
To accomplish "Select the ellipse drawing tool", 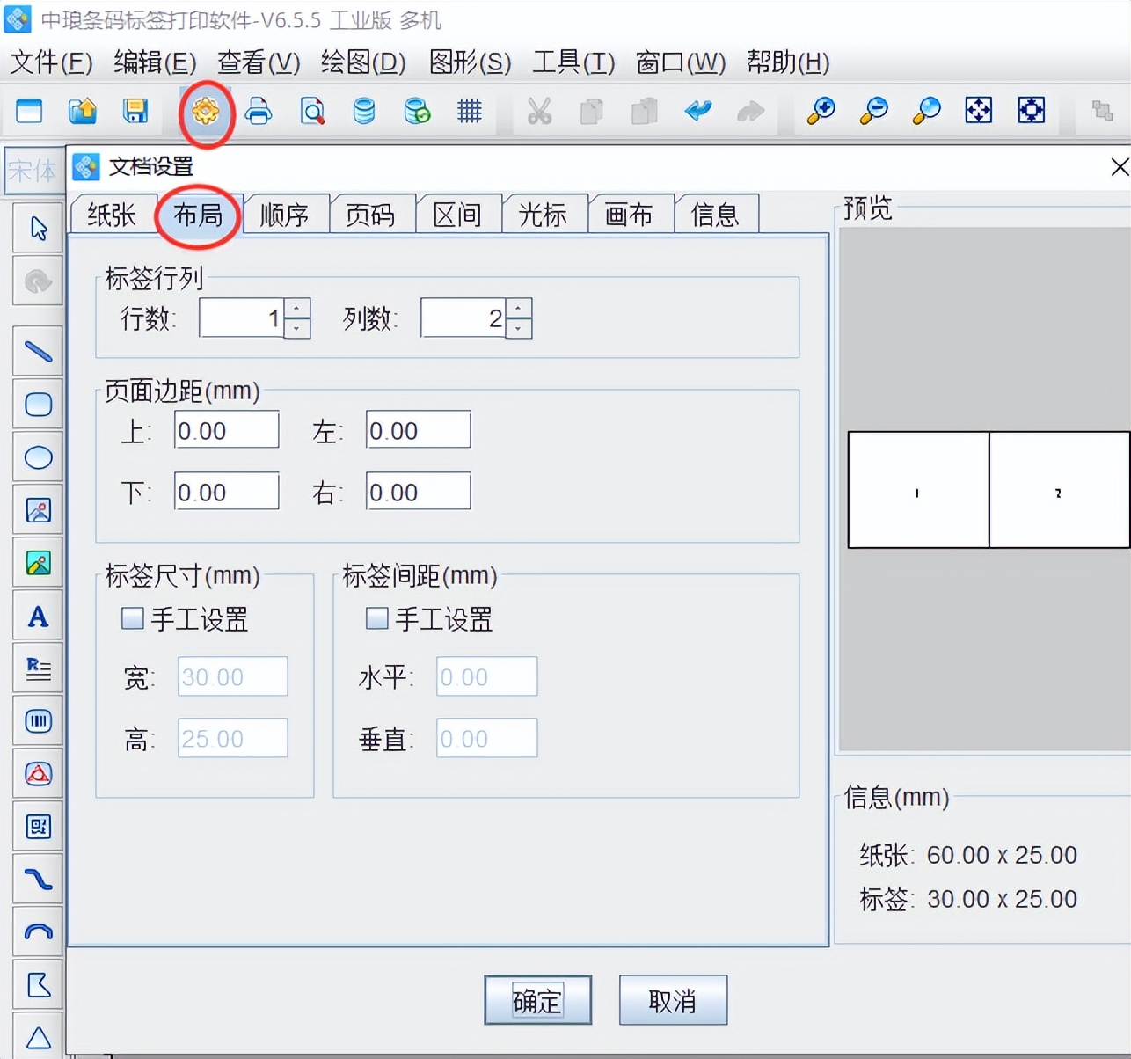I will (x=38, y=456).
